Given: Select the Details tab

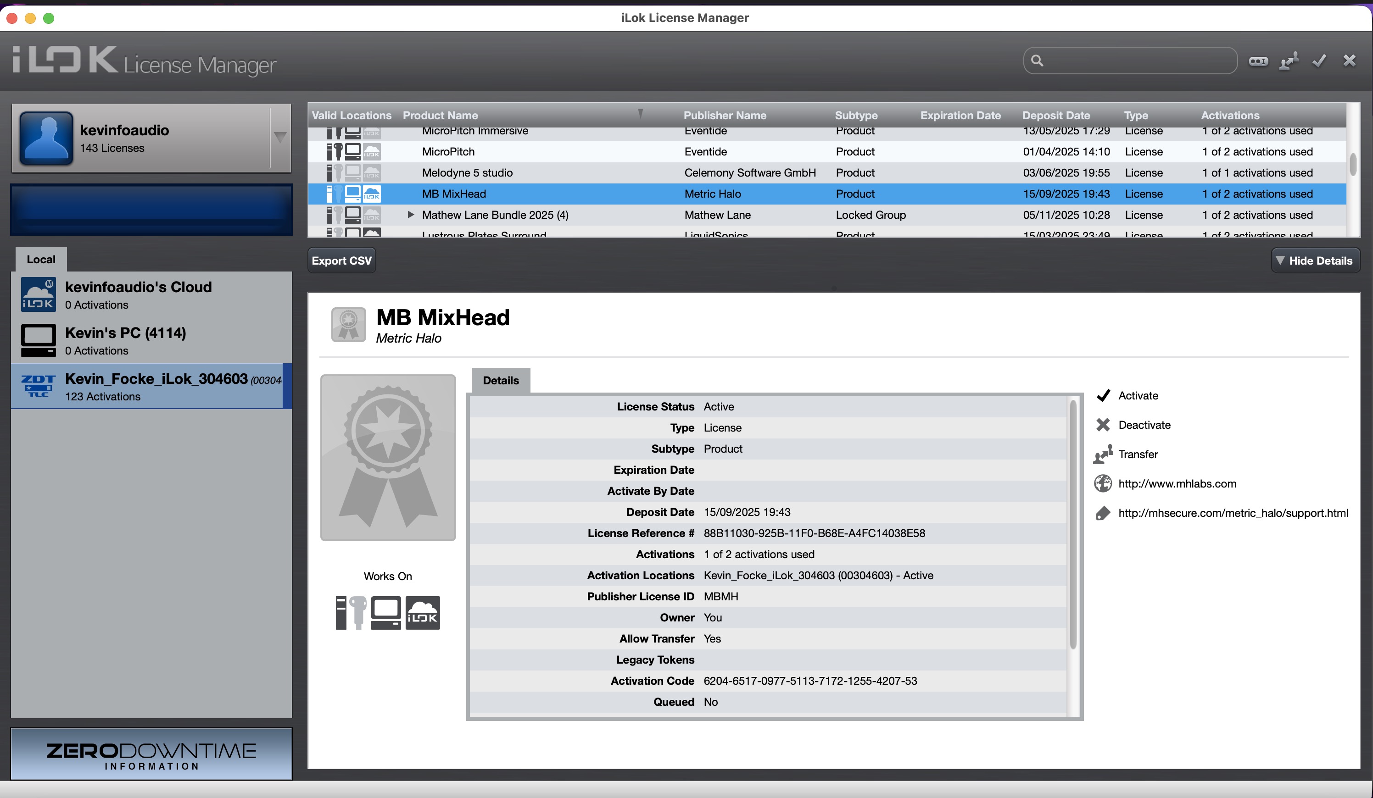Looking at the screenshot, I should [x=501, y=381].
